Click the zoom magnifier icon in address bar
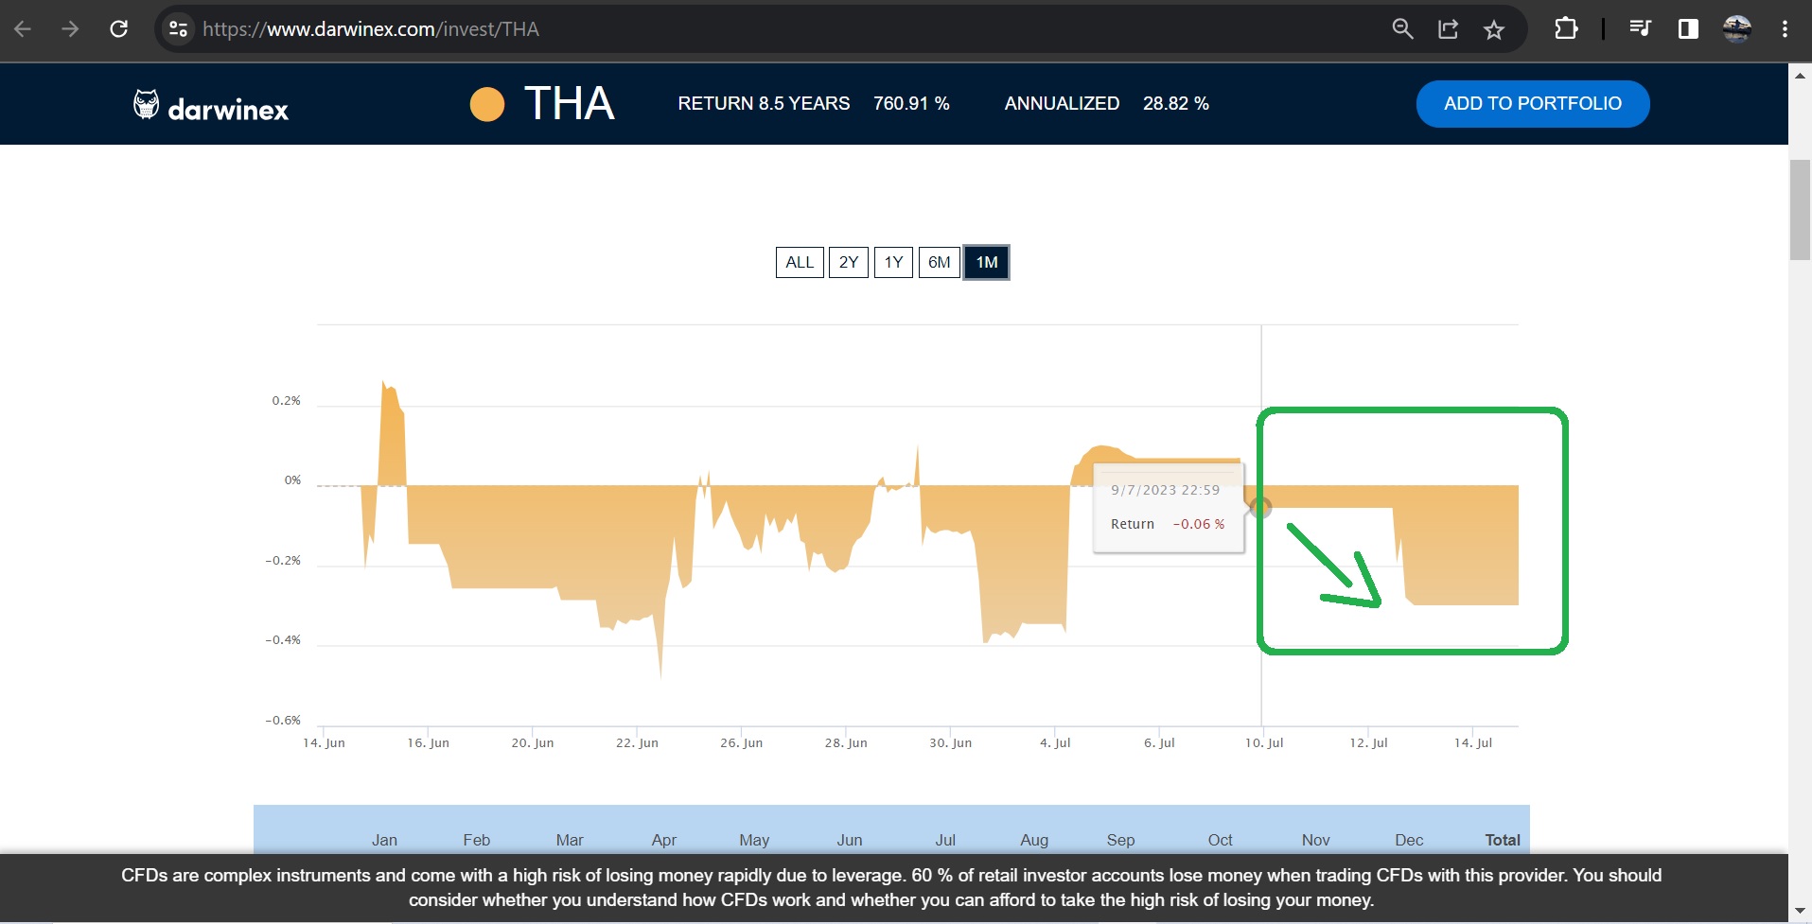Image resolution: width=1812 pixels, height=924 pixels. point(1402,29)
